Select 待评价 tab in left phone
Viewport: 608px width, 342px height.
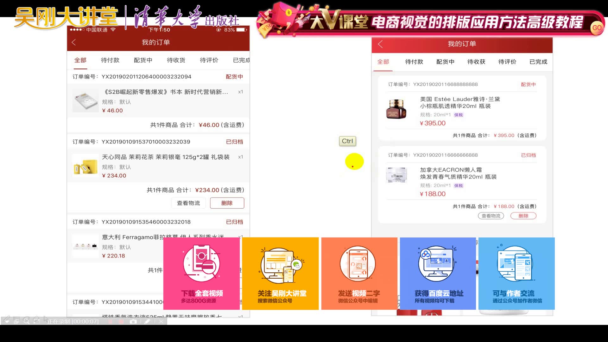click(x=209, y=60)
